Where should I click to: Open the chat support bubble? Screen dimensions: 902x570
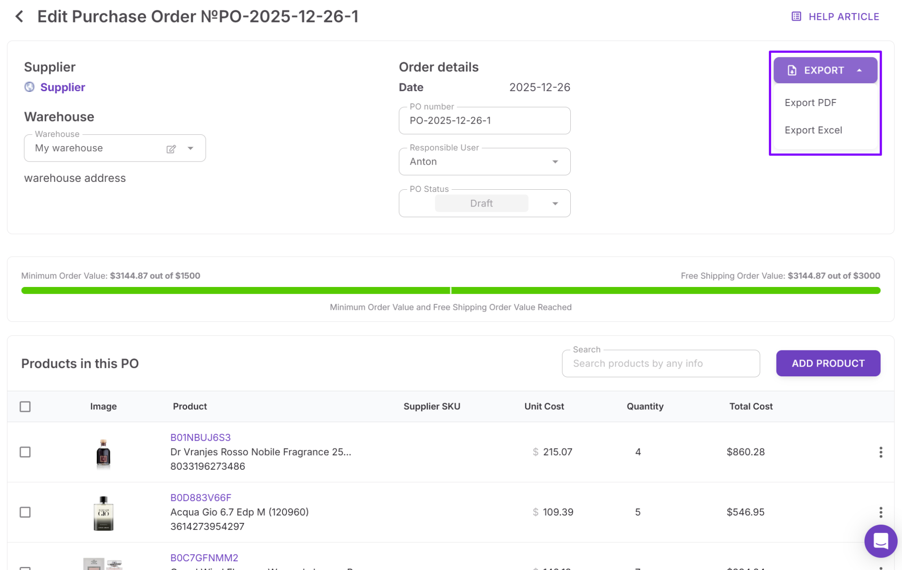pos(880,541)
